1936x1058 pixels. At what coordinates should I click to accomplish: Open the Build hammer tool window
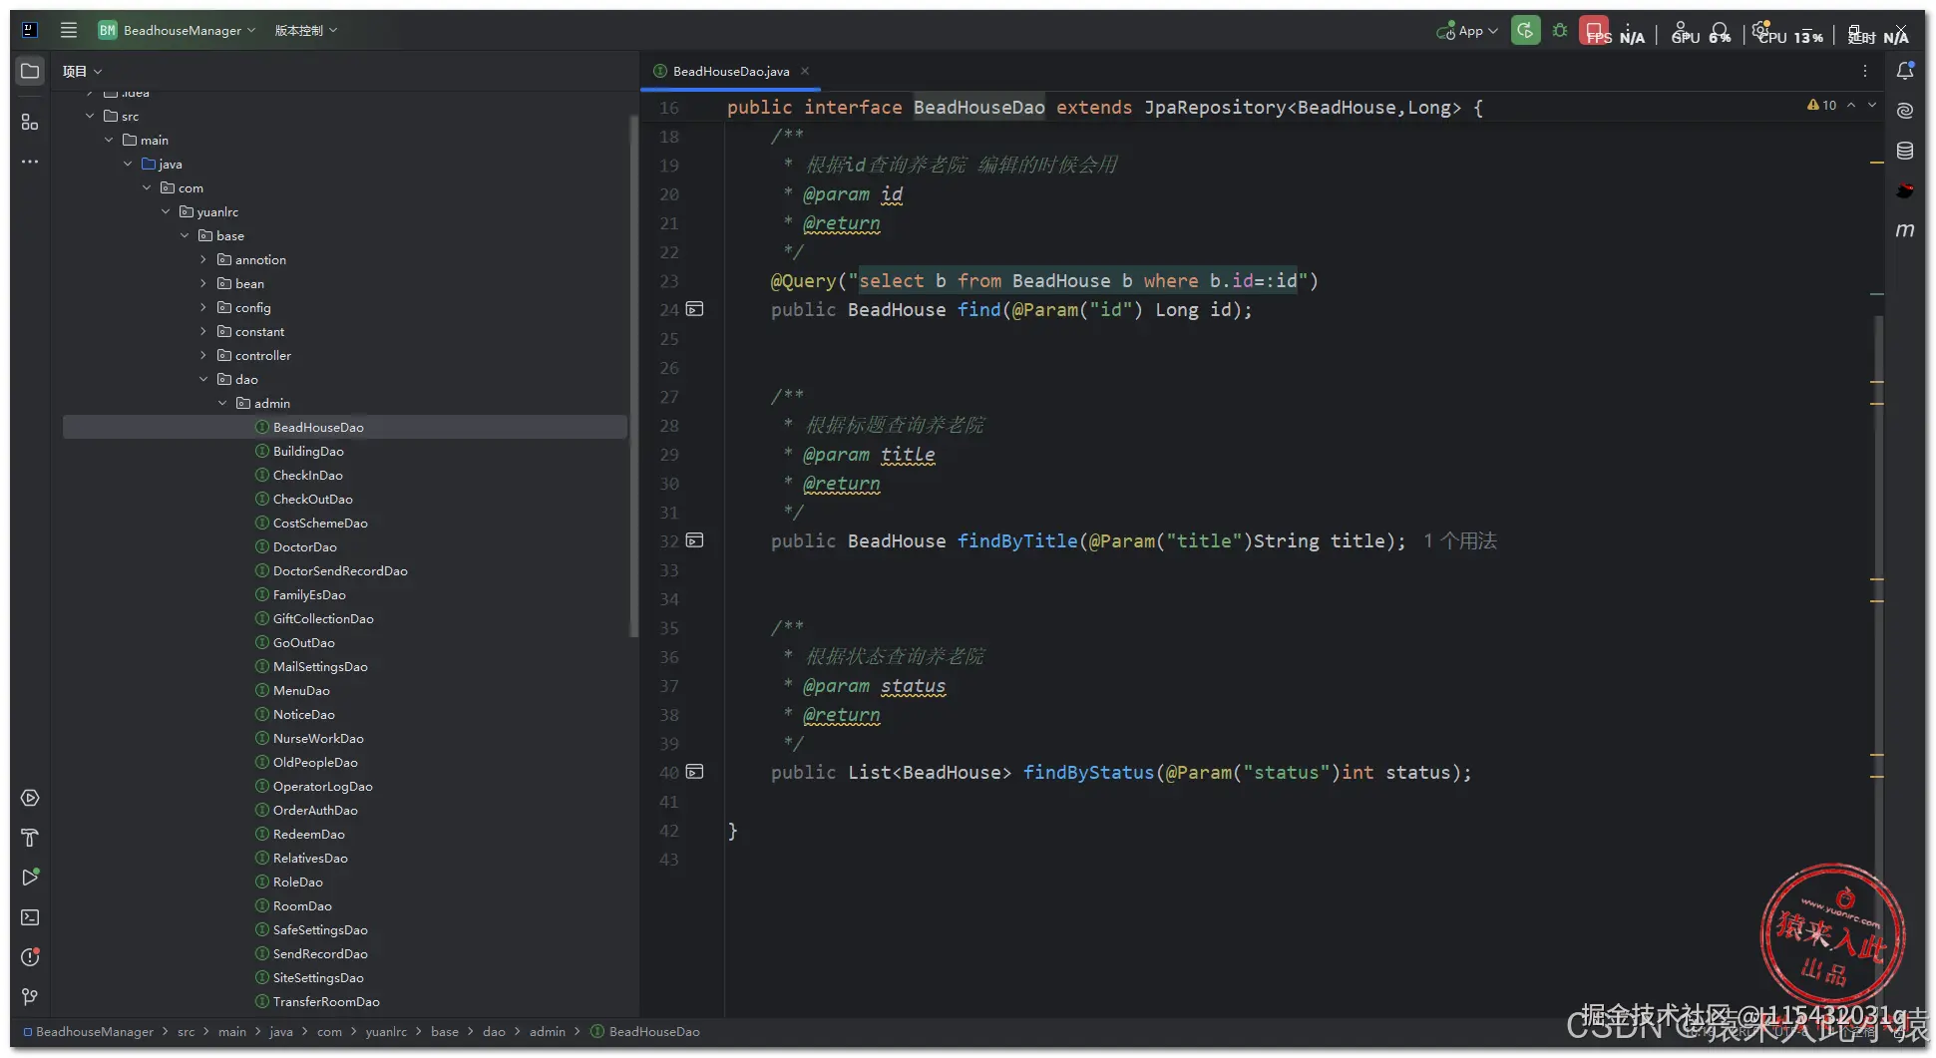(x=30, y=838)
